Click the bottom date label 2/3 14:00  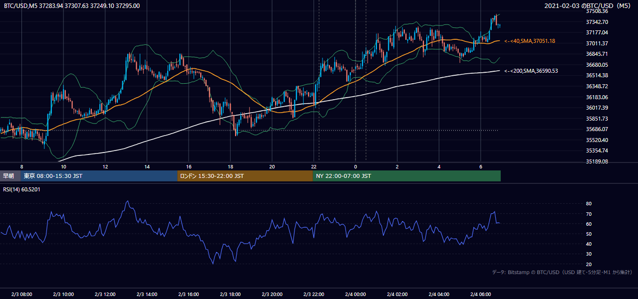[x=147, y=294]
